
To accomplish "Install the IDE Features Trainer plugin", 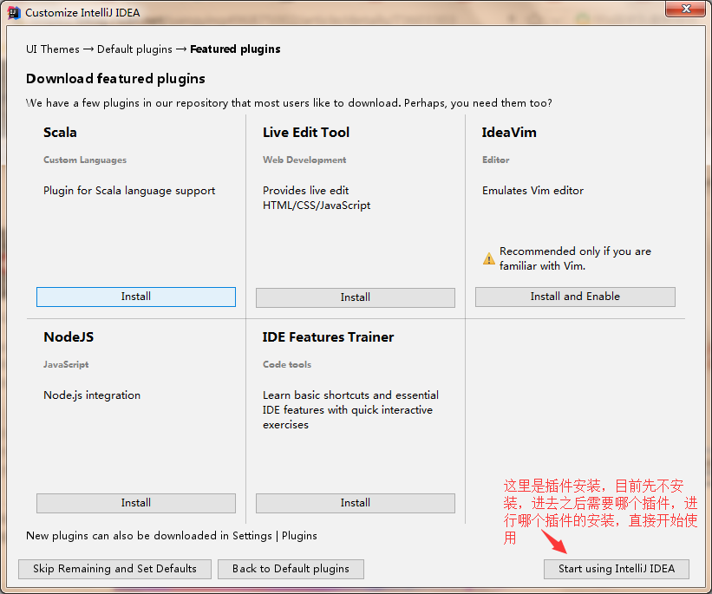I will (355, 503).
